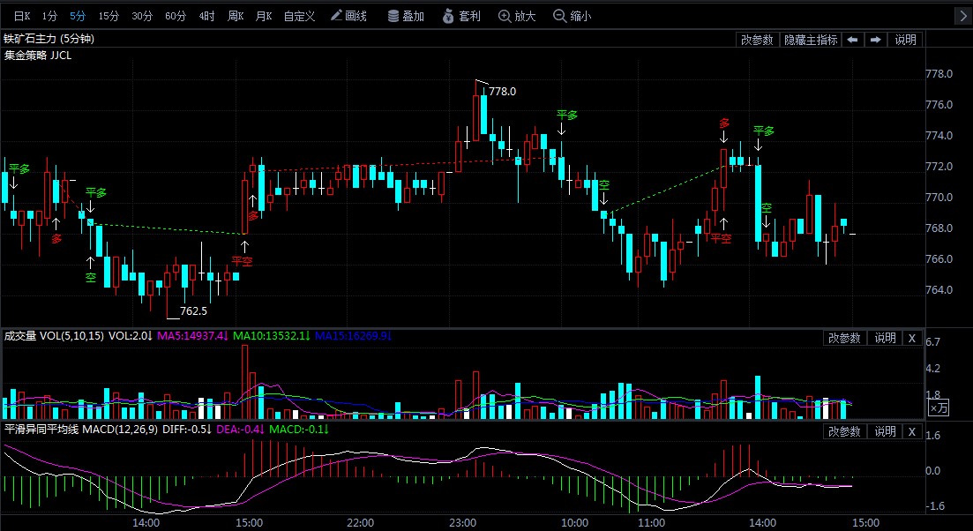Screen dimensions: 973x531
Task: Click the 22:00 time axis label
Action: pyautogui.click(x=361, y=522)
